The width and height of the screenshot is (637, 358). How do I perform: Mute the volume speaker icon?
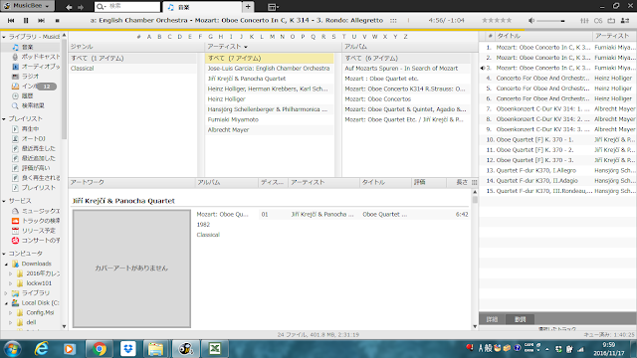tap(531, 20)
